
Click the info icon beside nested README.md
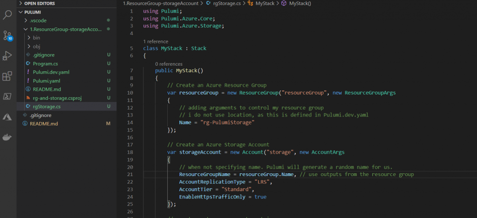[28, 89]
